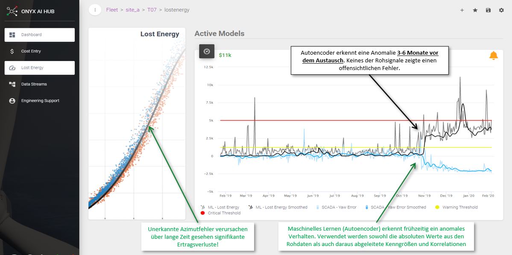This screenshot has height=255, width=512.
Task: Open settings gear icon
Action: [x=501, y=10]
